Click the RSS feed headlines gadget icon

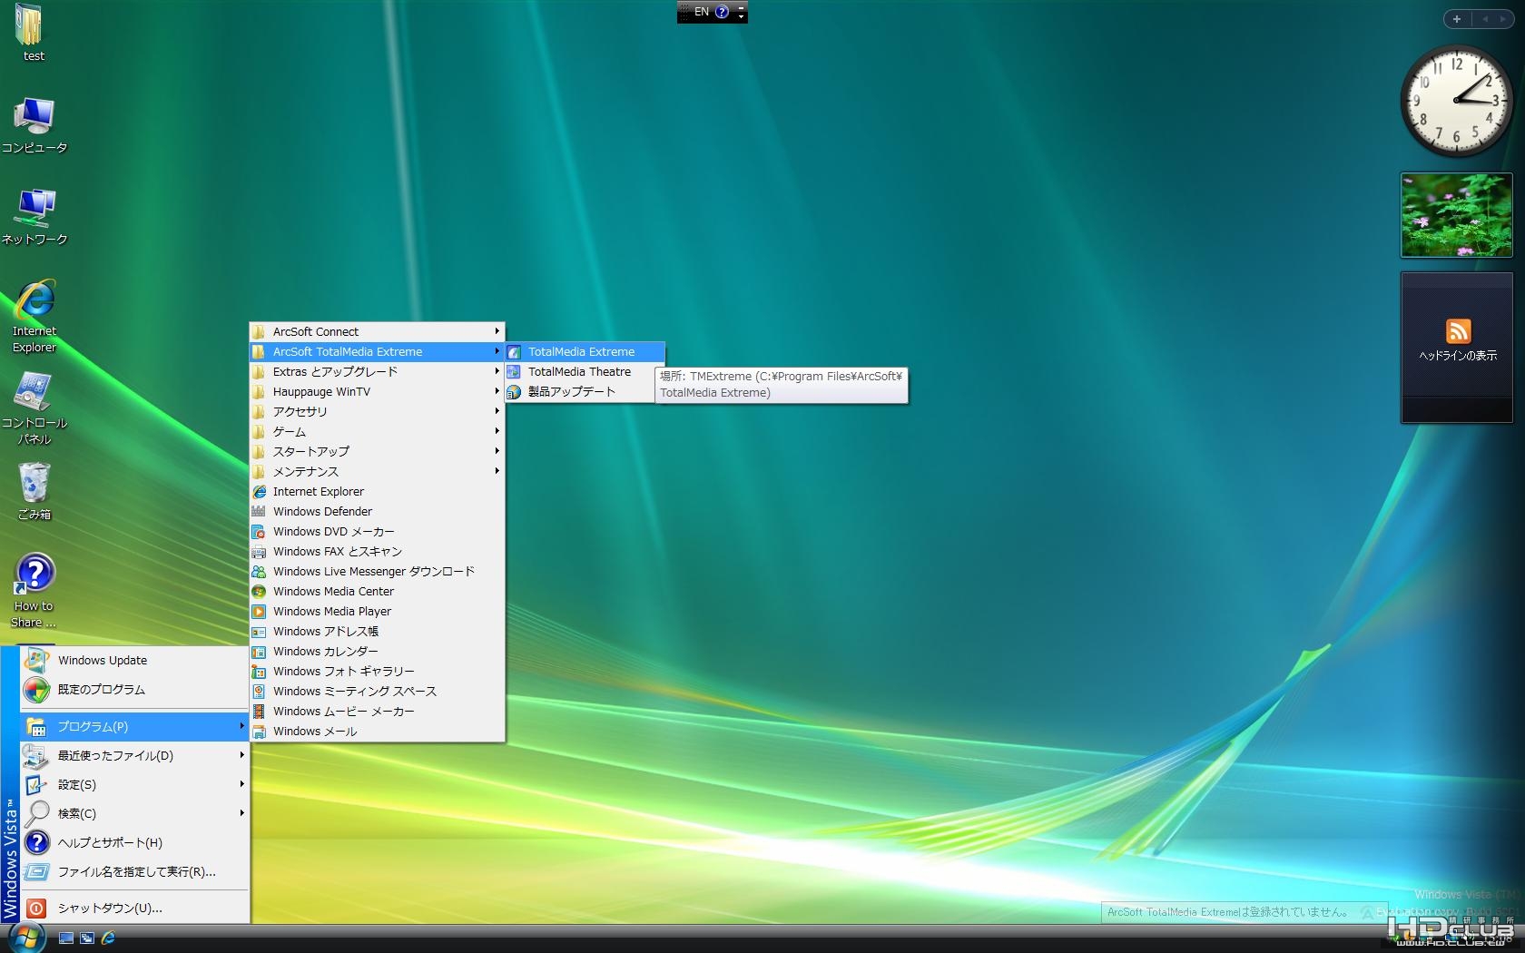1458,331
